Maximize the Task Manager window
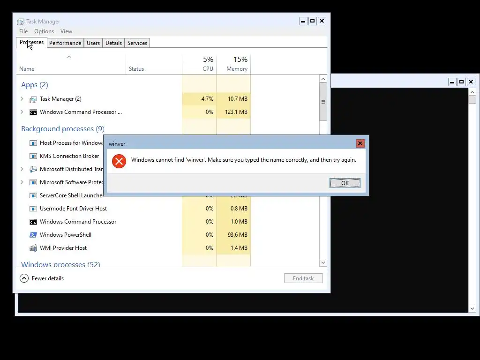Image resolution: width=480 pixels, height=360 pixels. tap(313, 21)
